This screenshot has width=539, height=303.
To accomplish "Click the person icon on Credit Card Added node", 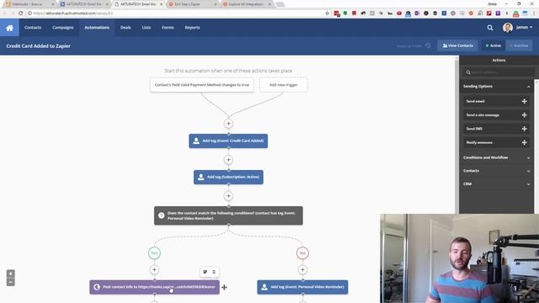I will point(196,141).
